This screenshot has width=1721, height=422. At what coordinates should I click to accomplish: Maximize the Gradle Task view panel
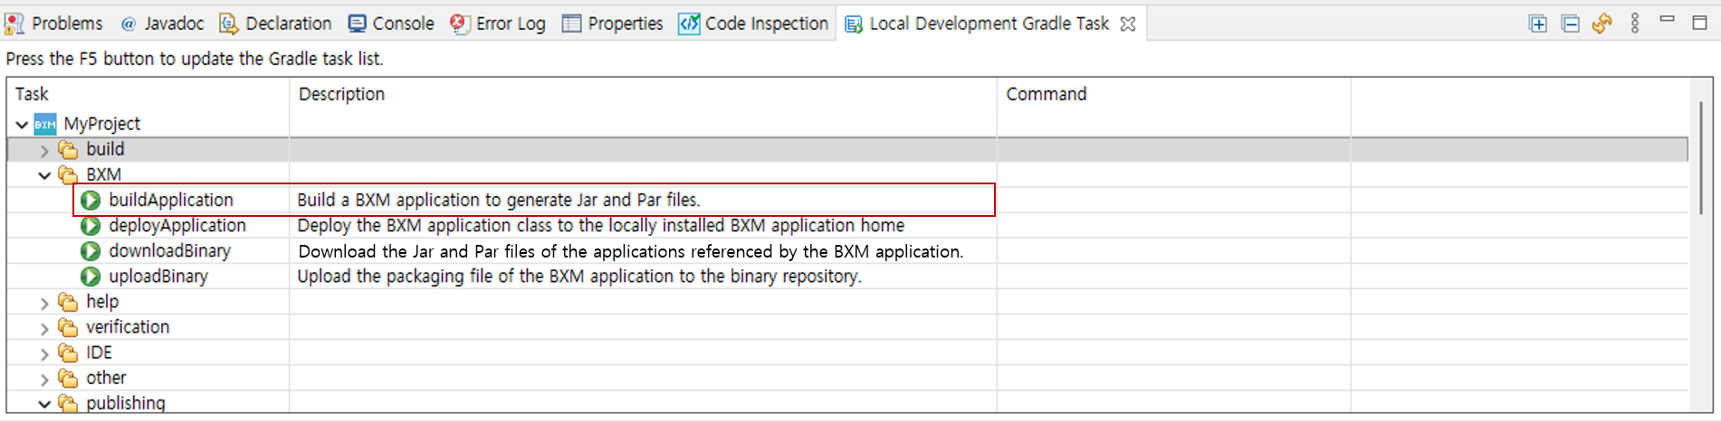(x=1699, y=23)
